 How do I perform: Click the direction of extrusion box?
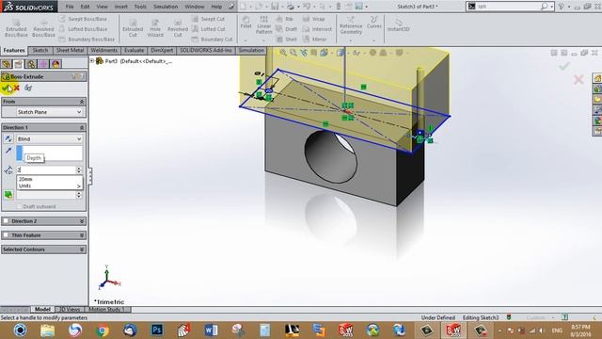(50, 153)
